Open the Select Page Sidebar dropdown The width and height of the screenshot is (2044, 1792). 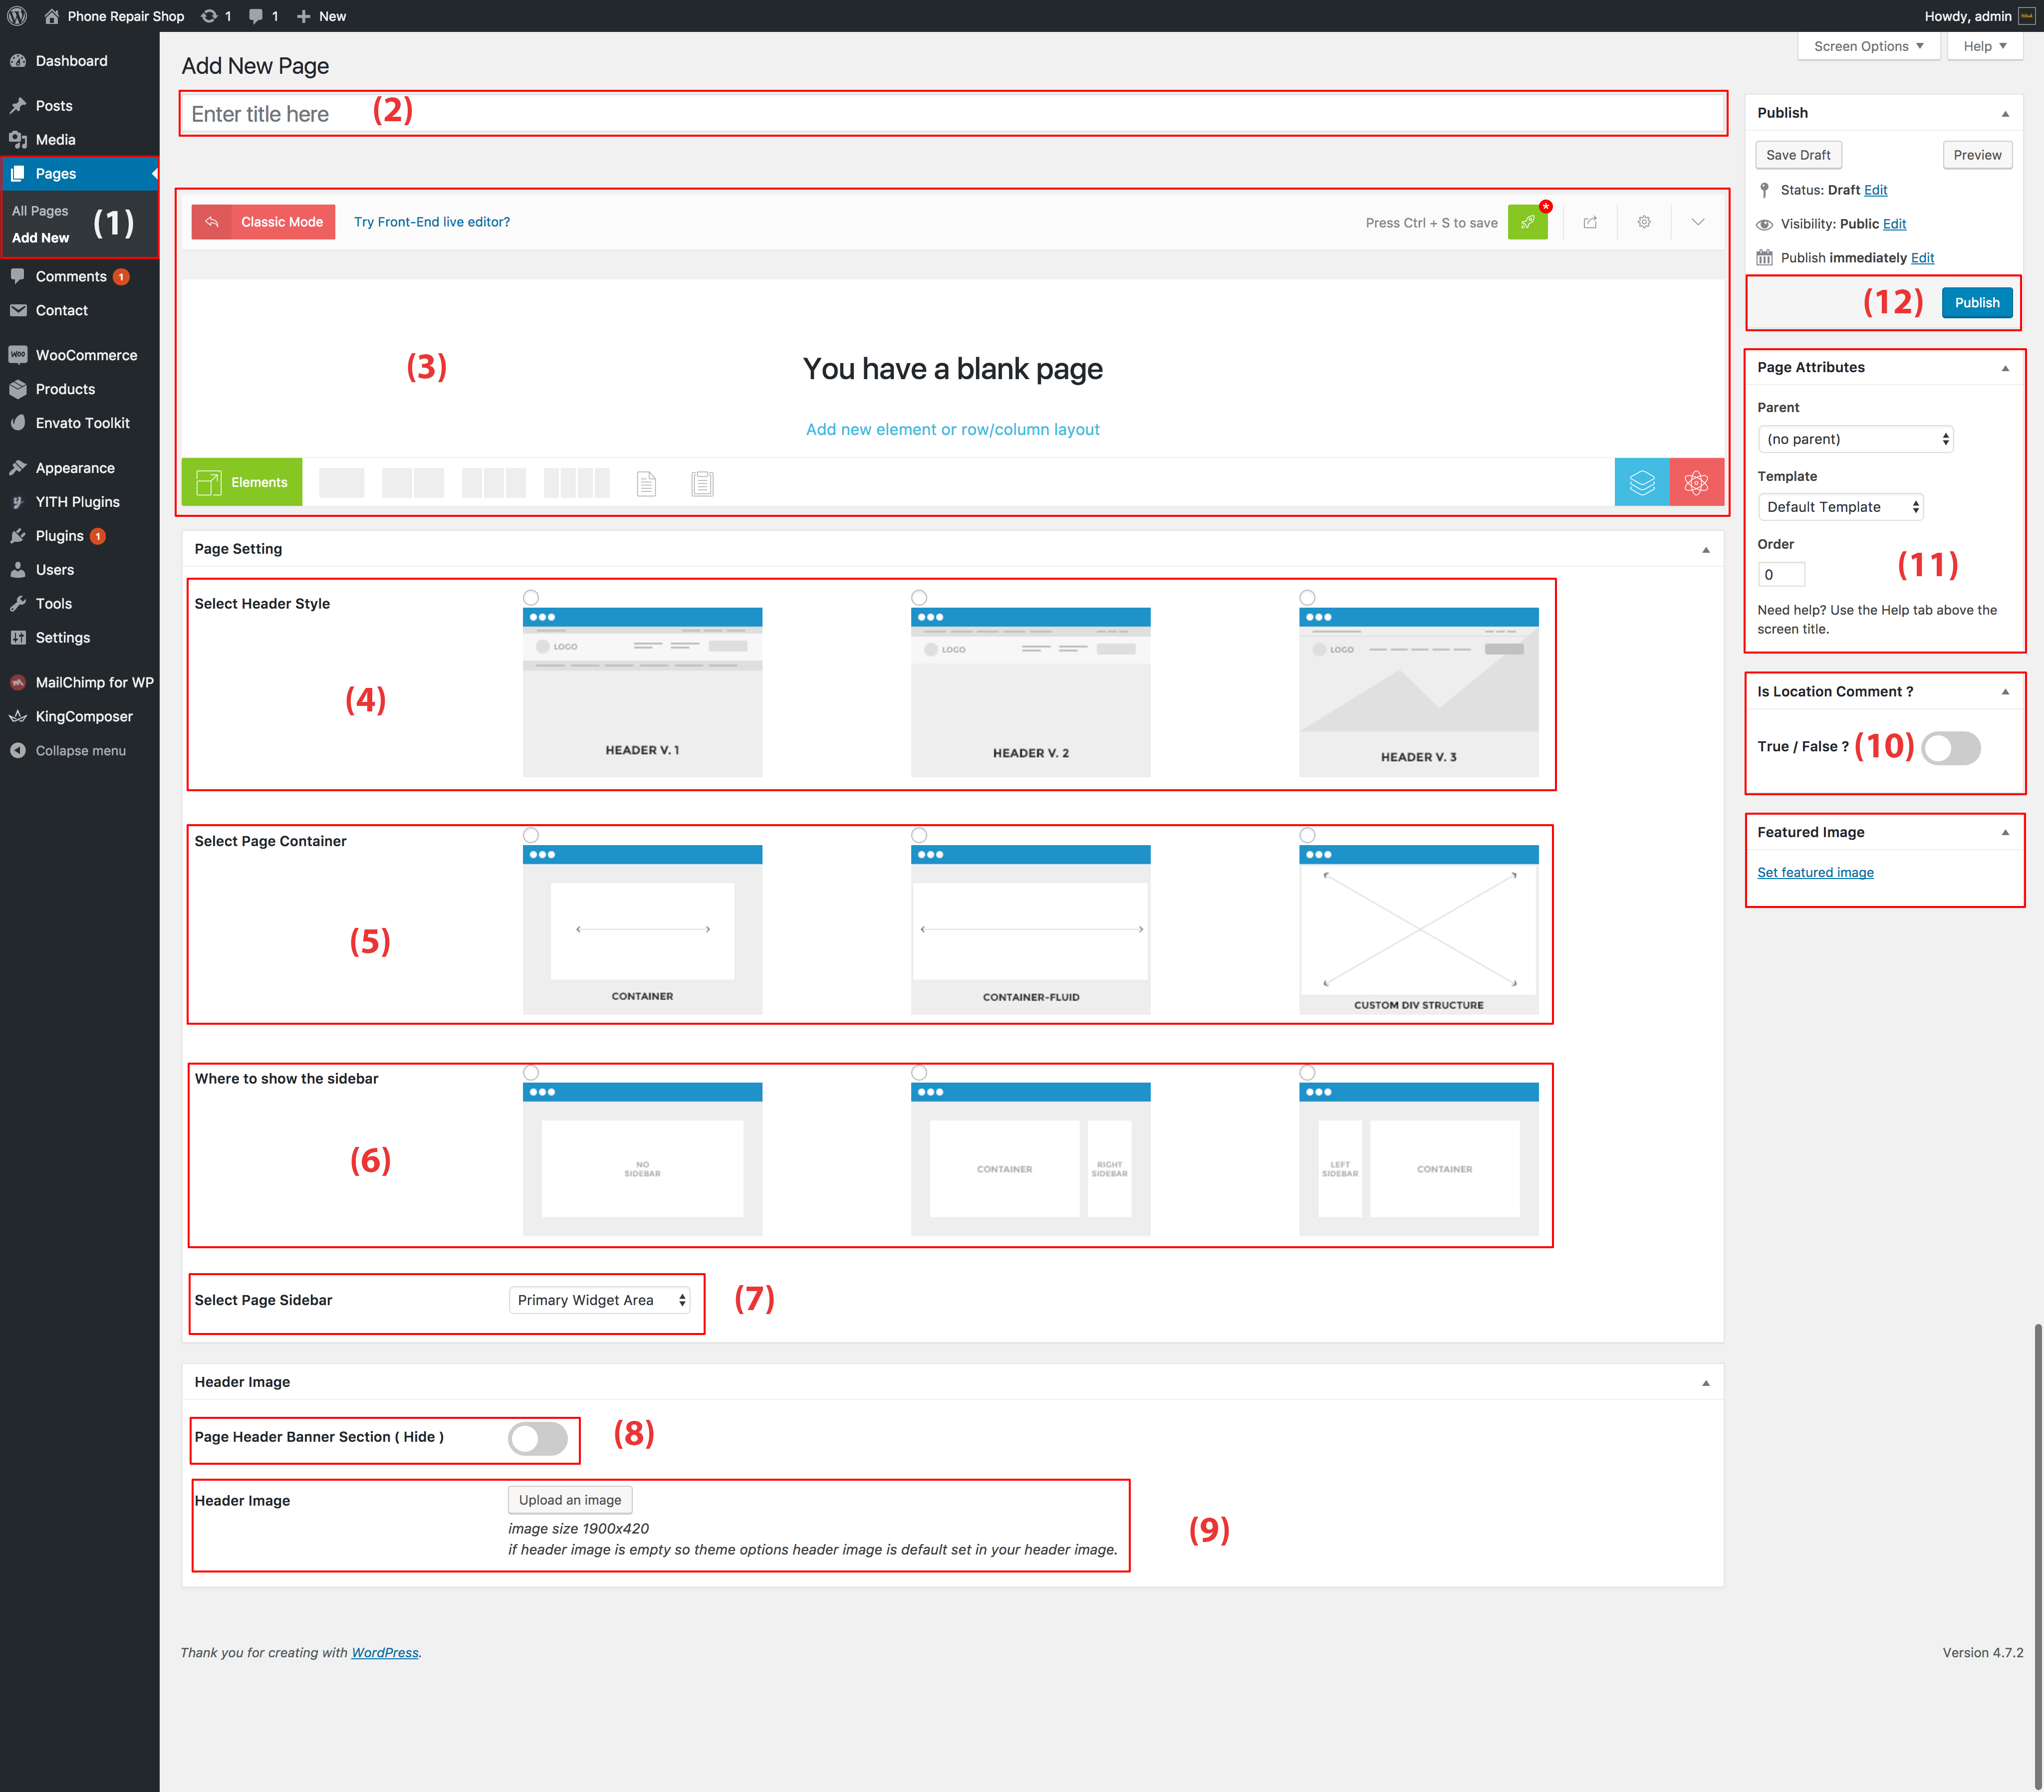tap(600, 1300)
